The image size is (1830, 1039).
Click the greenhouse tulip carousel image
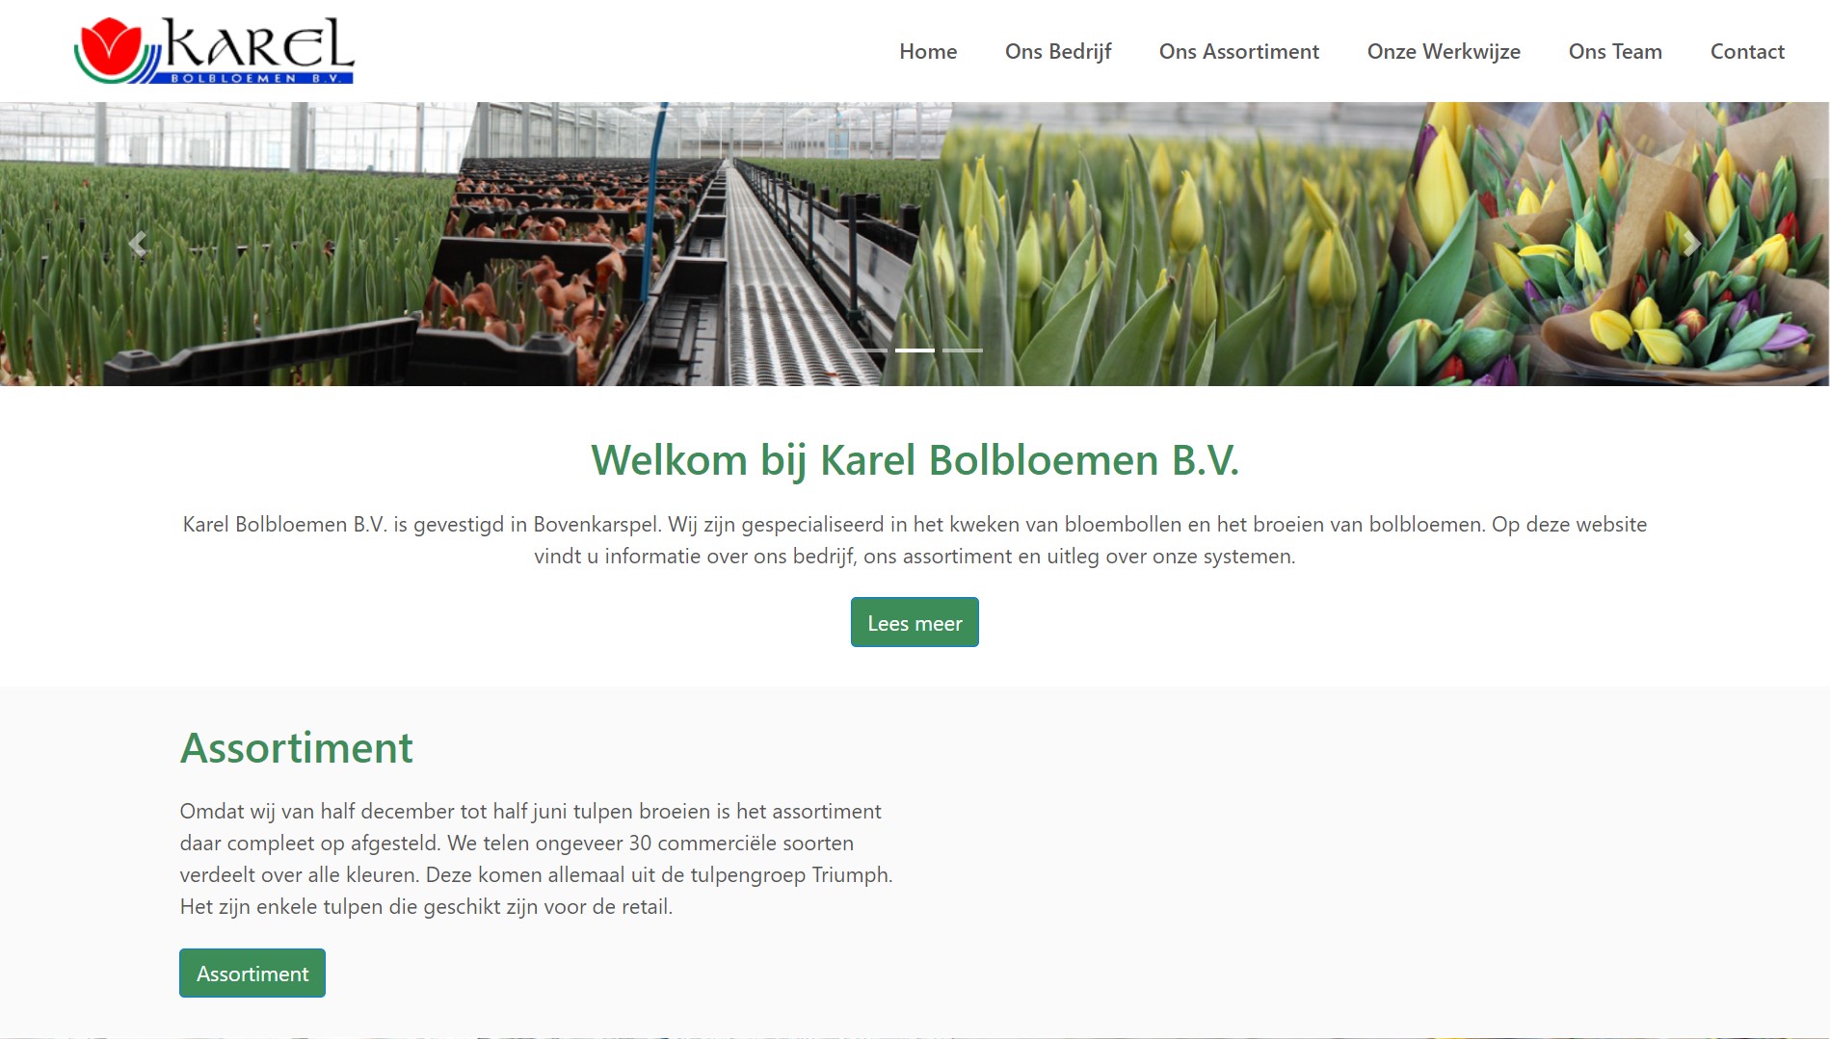click(x=915, y=244)
